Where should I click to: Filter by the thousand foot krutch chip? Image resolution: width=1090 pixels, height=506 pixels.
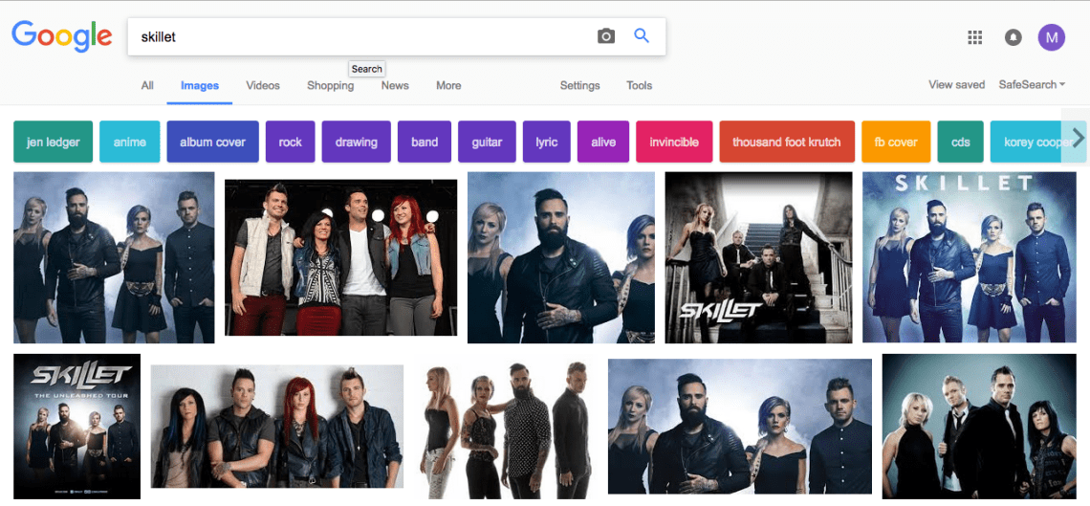[787, 142]
